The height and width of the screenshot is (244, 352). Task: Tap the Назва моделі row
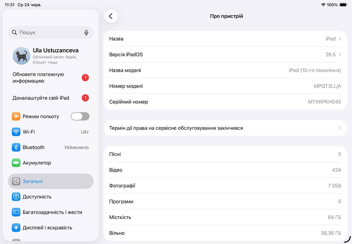pos(225,70)
